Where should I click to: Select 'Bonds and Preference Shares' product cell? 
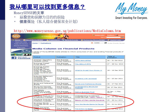point(44,84)
